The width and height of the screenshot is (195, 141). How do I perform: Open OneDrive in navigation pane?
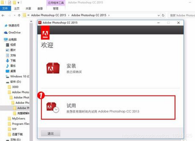pyautogui.click(x=12, y=33)
